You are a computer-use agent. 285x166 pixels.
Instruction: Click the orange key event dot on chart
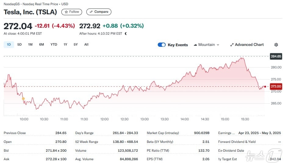point(23,99)
